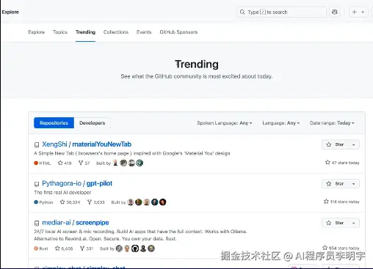
Task: Click '47 stars today' text
Action: (x=345, y=163)
